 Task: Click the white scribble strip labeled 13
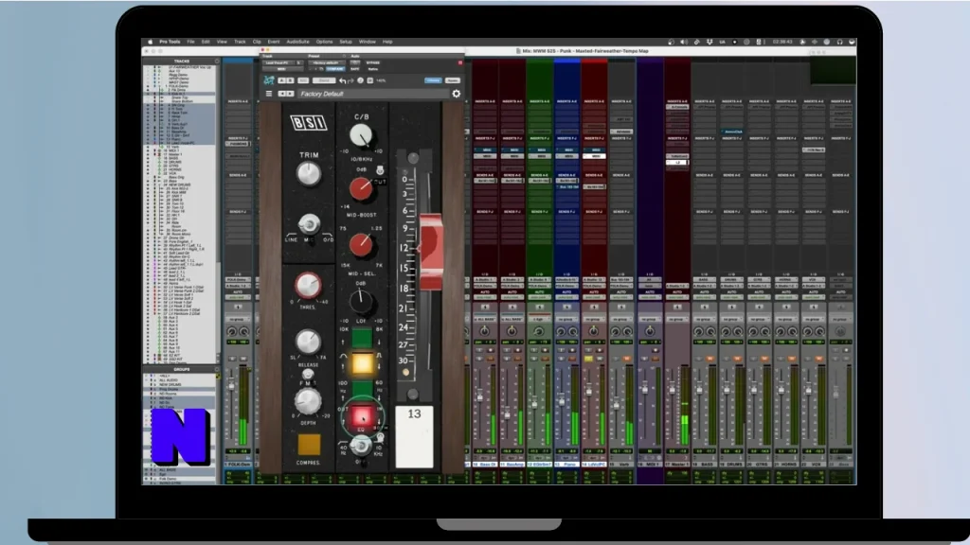tap(414, 436)
